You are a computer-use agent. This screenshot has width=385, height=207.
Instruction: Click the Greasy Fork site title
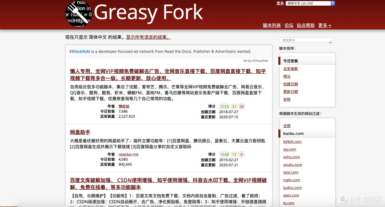pyautogui.click(x=148, y=12)
